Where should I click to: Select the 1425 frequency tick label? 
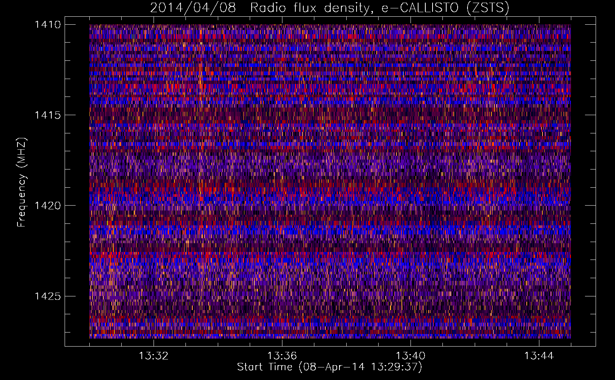tap(48, 296)
